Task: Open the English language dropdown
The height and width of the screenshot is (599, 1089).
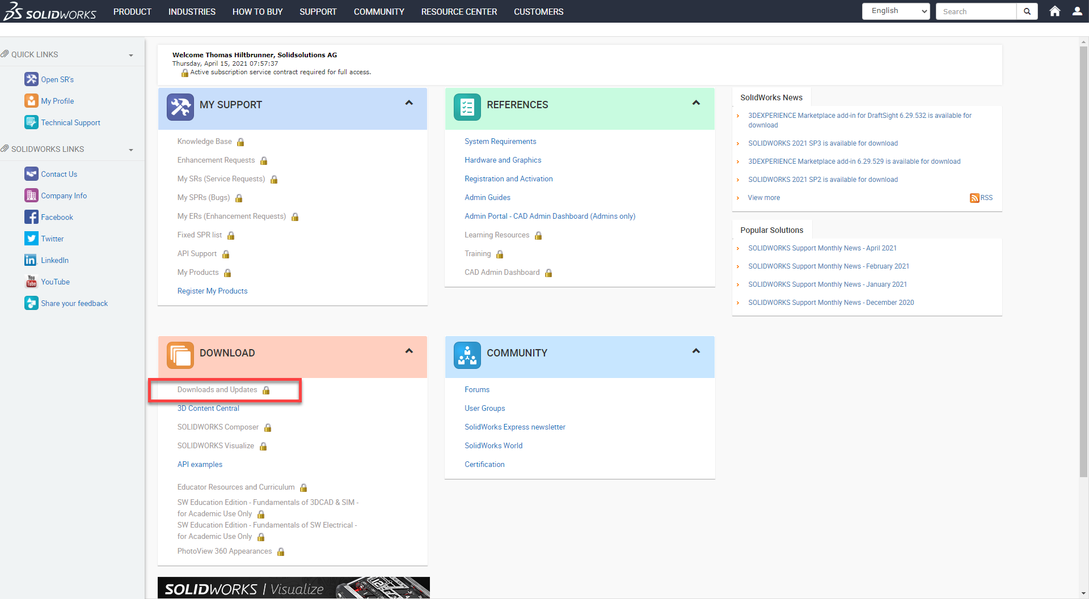Action: tap(896, 11)
